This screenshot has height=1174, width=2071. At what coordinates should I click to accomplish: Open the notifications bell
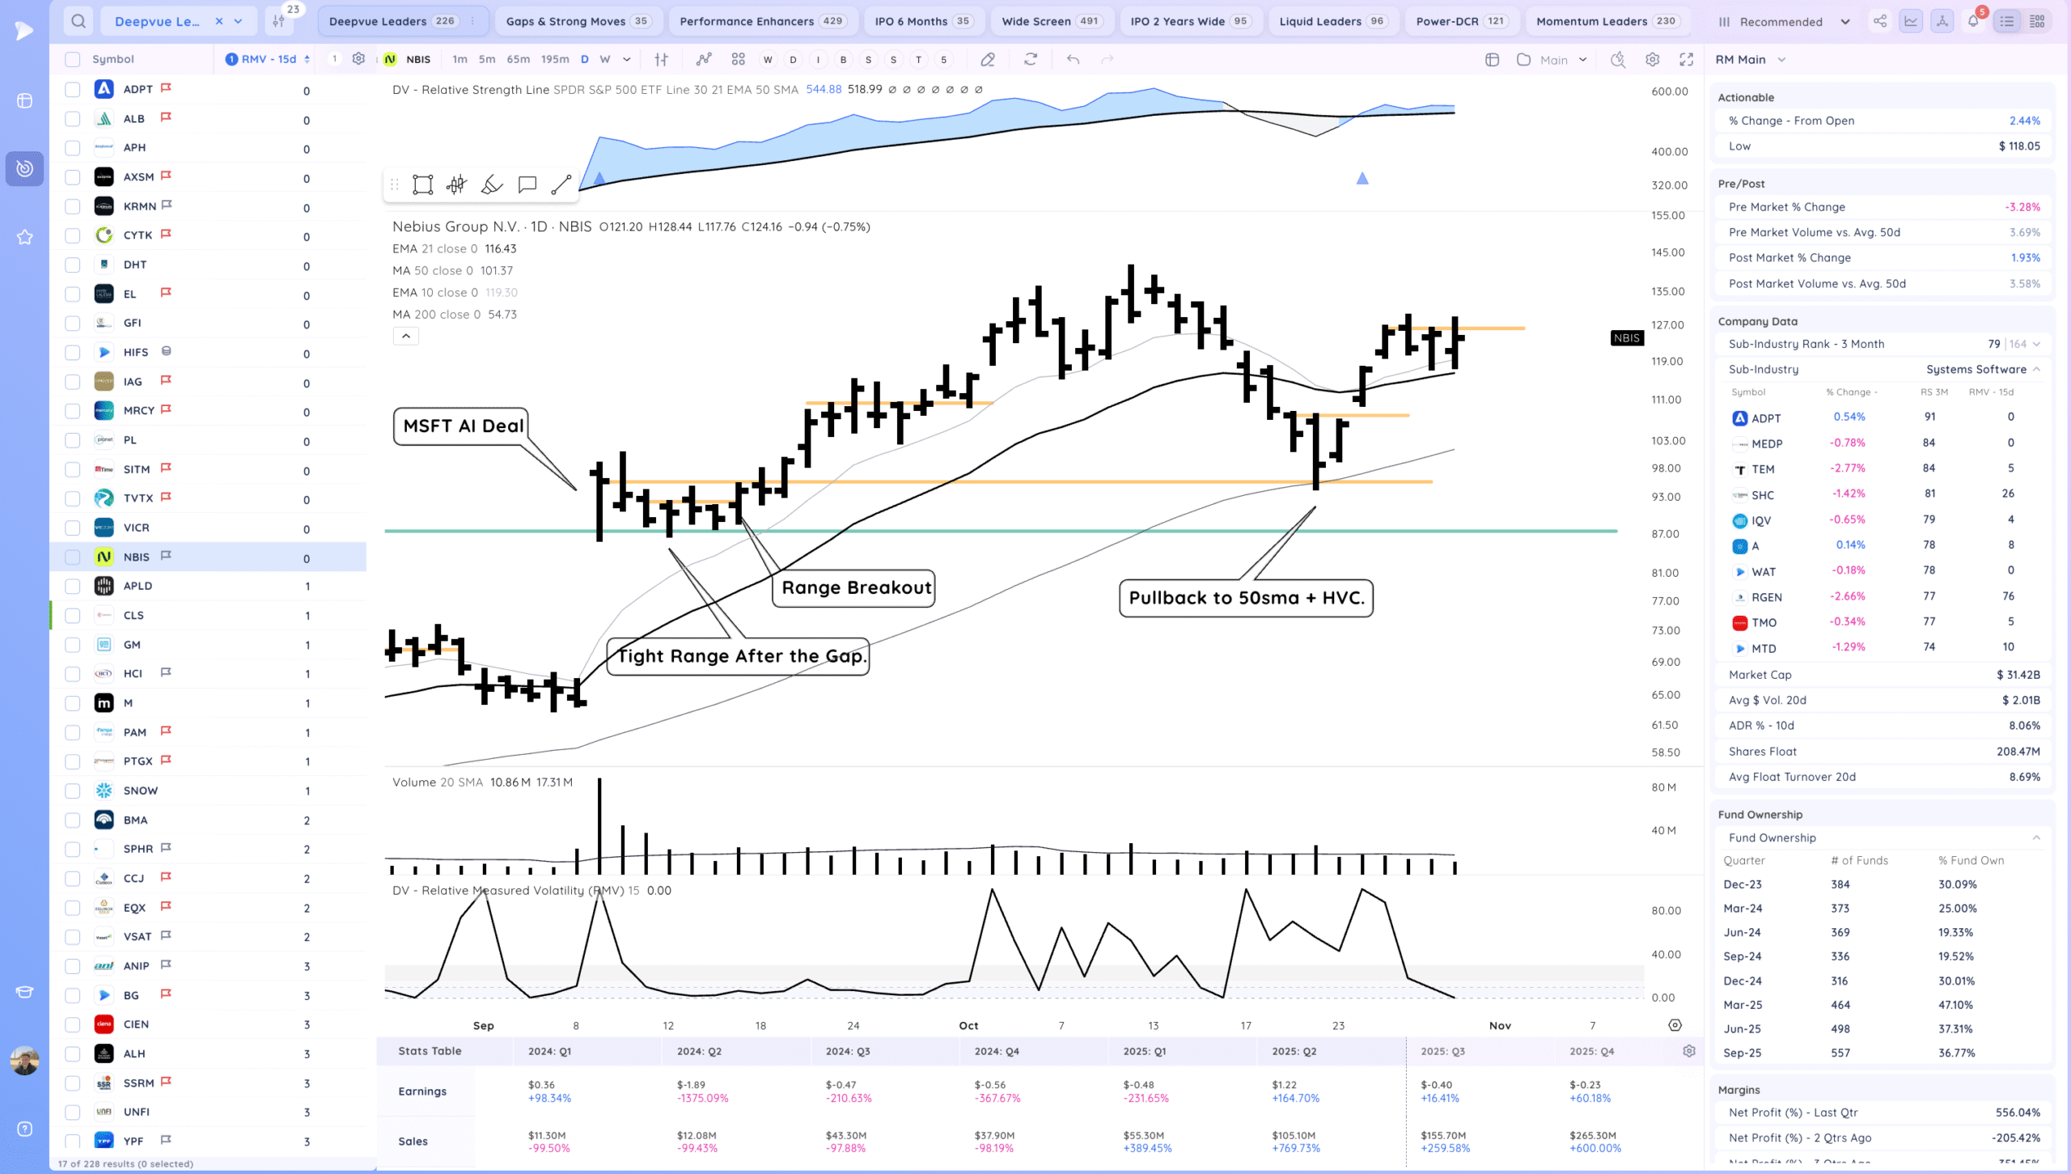(x=1973, y=21)
